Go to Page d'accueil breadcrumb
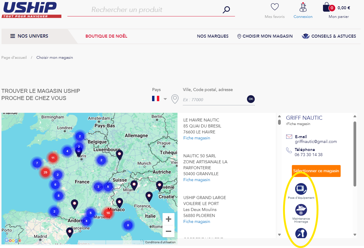 [x=14, y=57]
